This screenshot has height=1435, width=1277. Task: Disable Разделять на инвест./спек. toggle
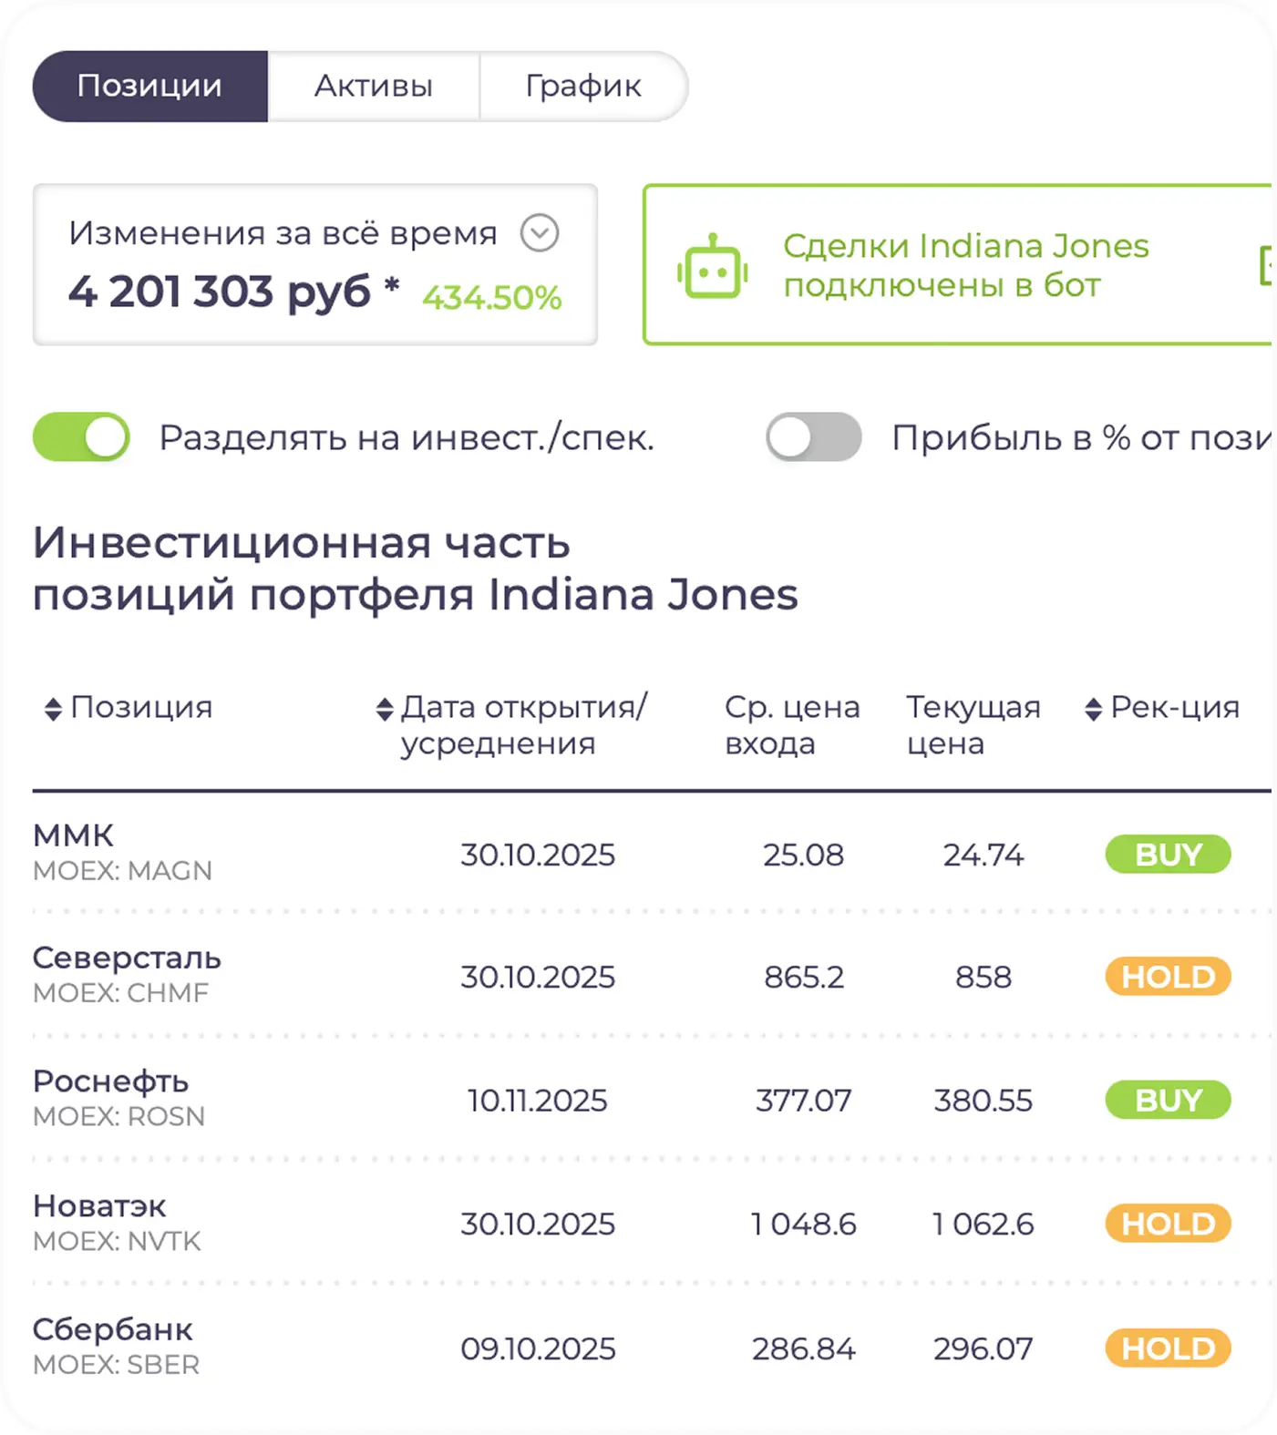click(x=81, y=437)
